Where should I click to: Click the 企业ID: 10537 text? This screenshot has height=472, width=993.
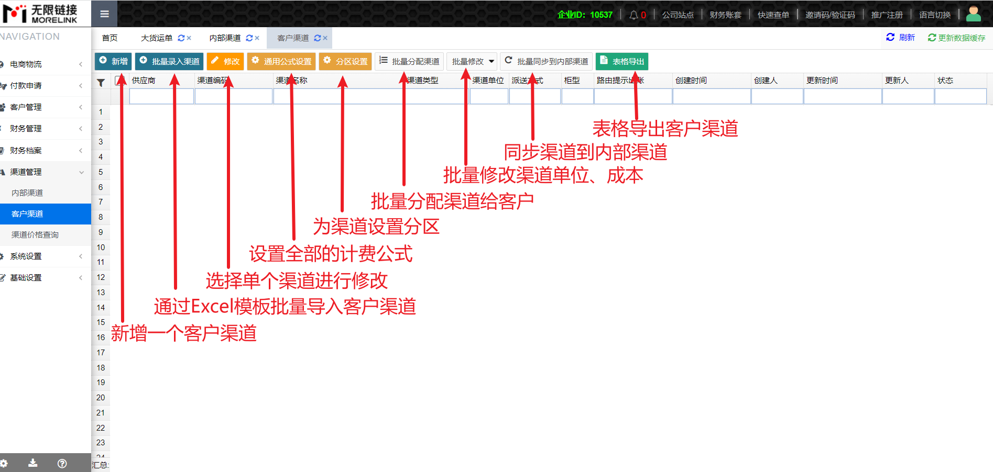point(585,15)
